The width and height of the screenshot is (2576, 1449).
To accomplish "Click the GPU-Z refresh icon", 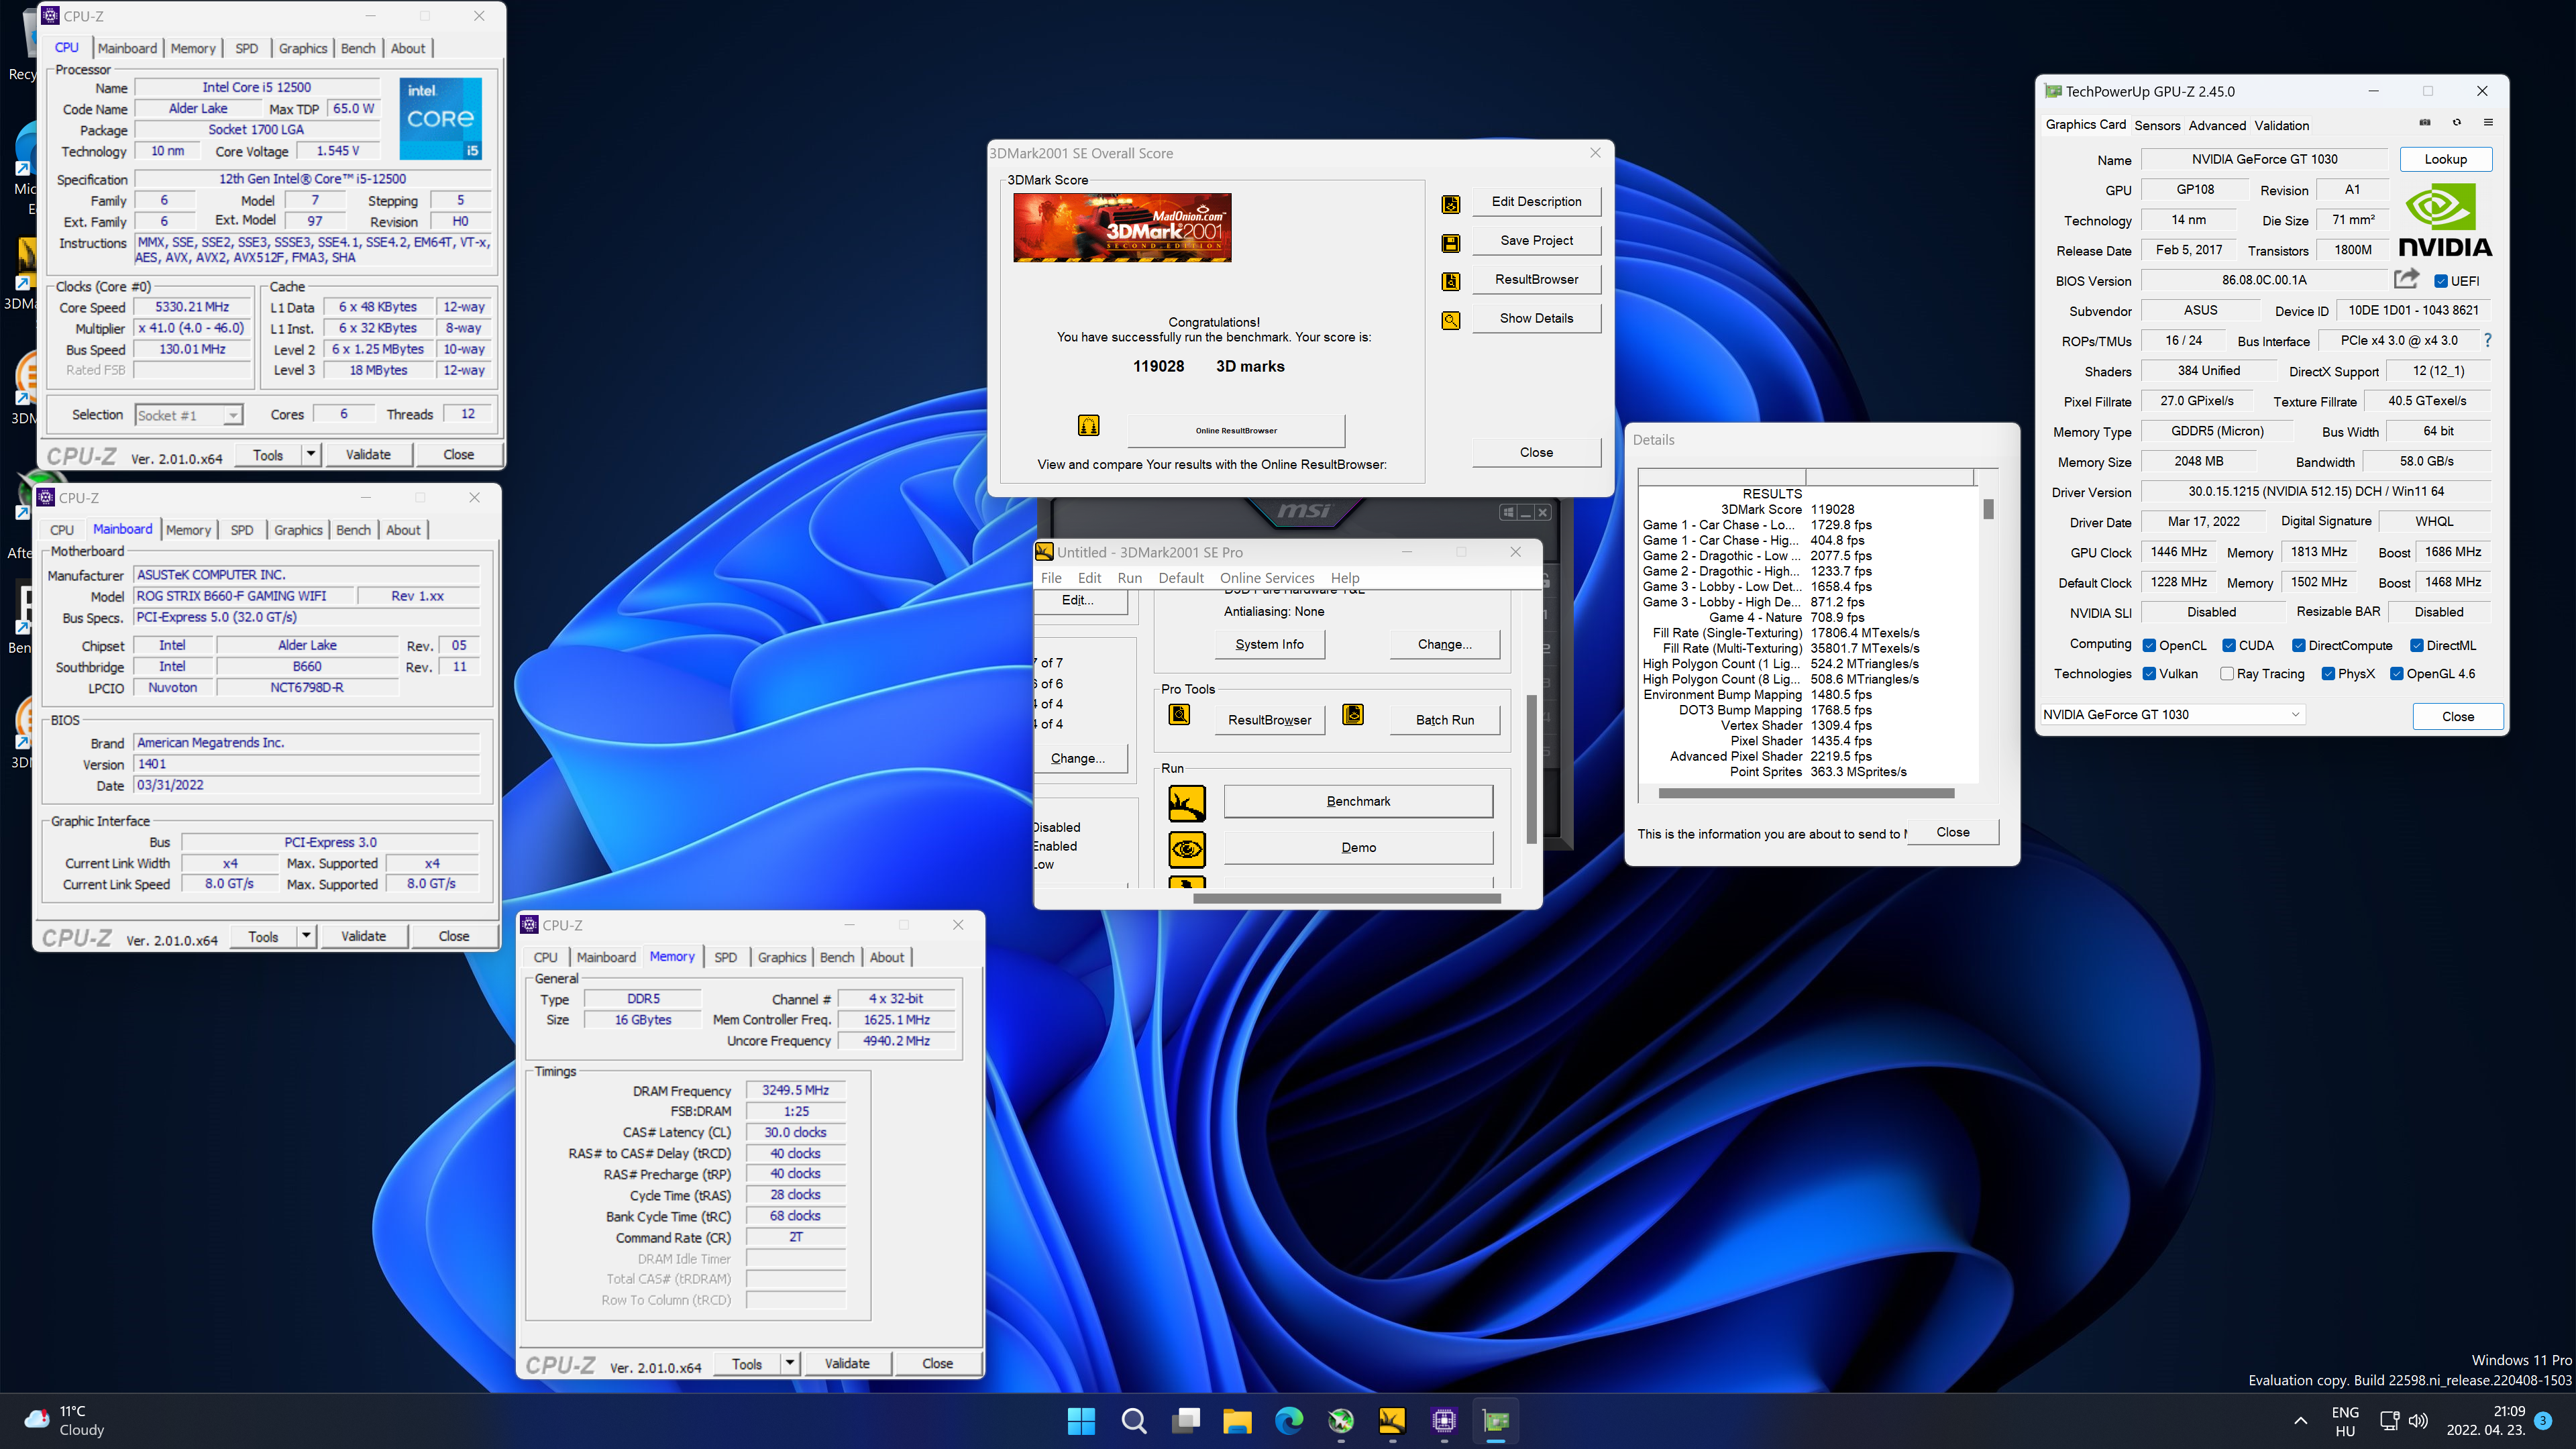I will point(2456,122).
